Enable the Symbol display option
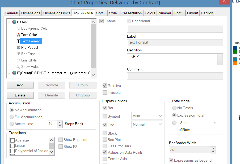 click(x=105, y=116)
